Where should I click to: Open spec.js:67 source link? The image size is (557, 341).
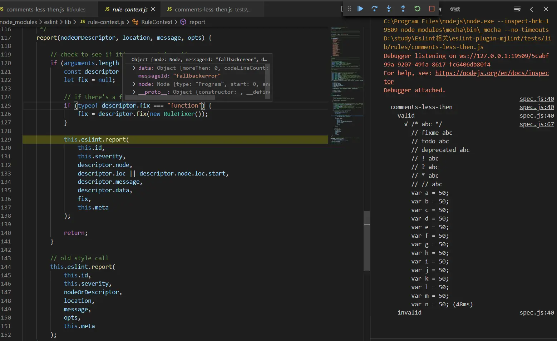click(536, 124)
